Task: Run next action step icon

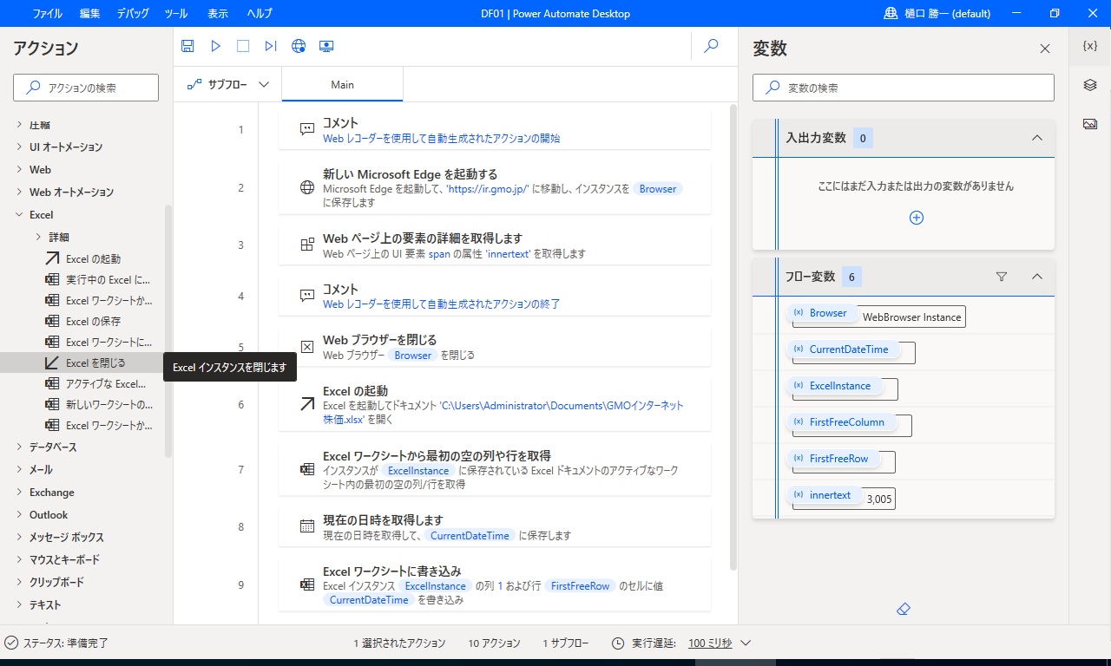Action: (271, 46)
